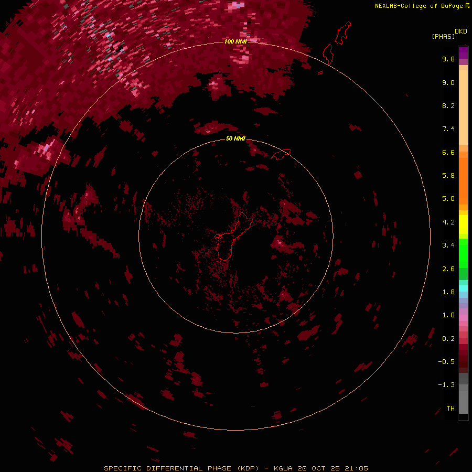The width and height of the screenshot is (472, 472).
Task: Click the bright green segment of color bar
Action: tap(463, 253)
